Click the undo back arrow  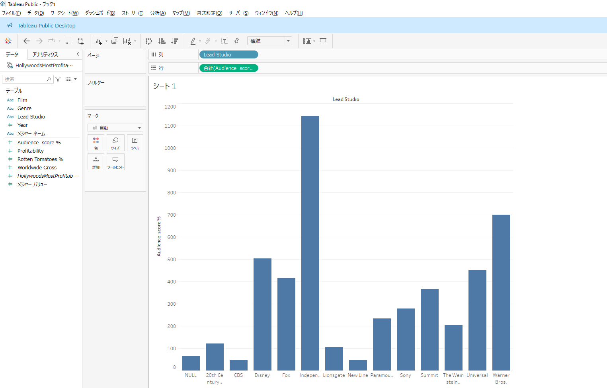pos(27,41)
